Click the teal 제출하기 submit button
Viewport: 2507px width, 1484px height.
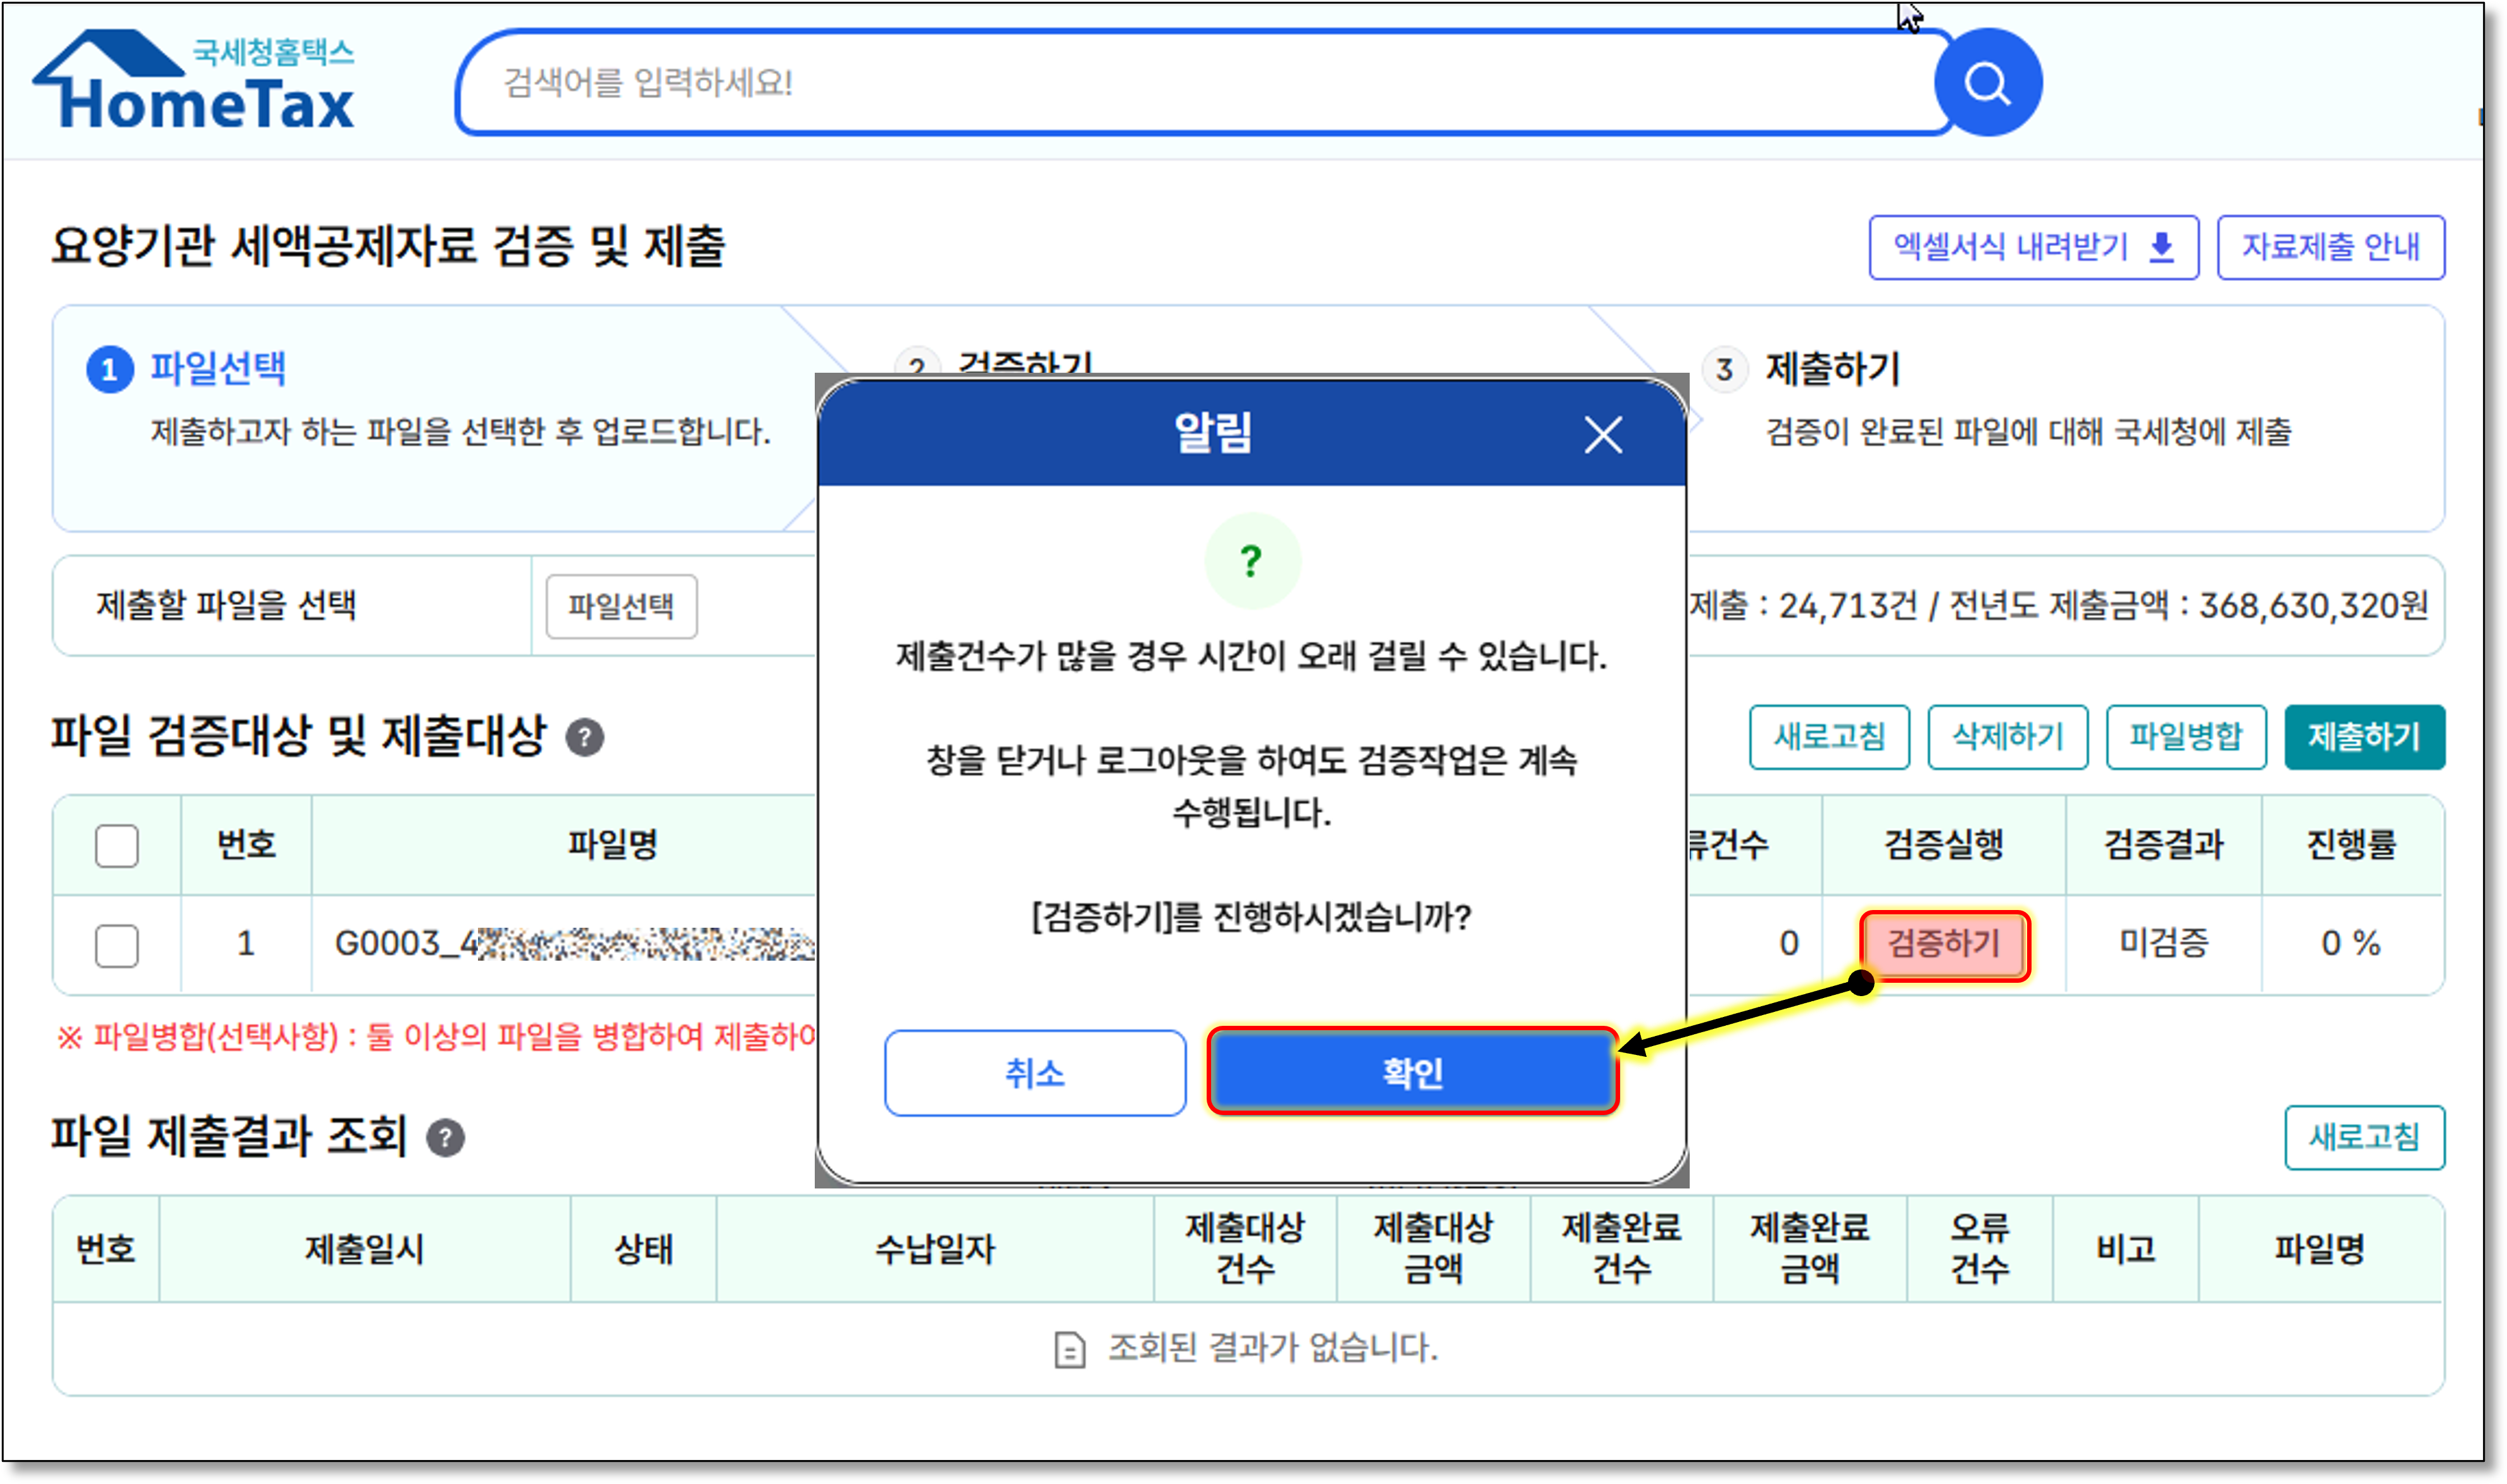[x=2363, y=738]
